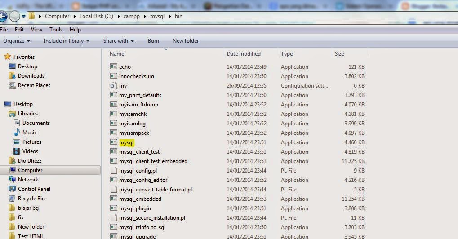Expand the arrow after Computer in breadcrumb
458x239 pixels.
pyautogui.click(x=75, y=16)
